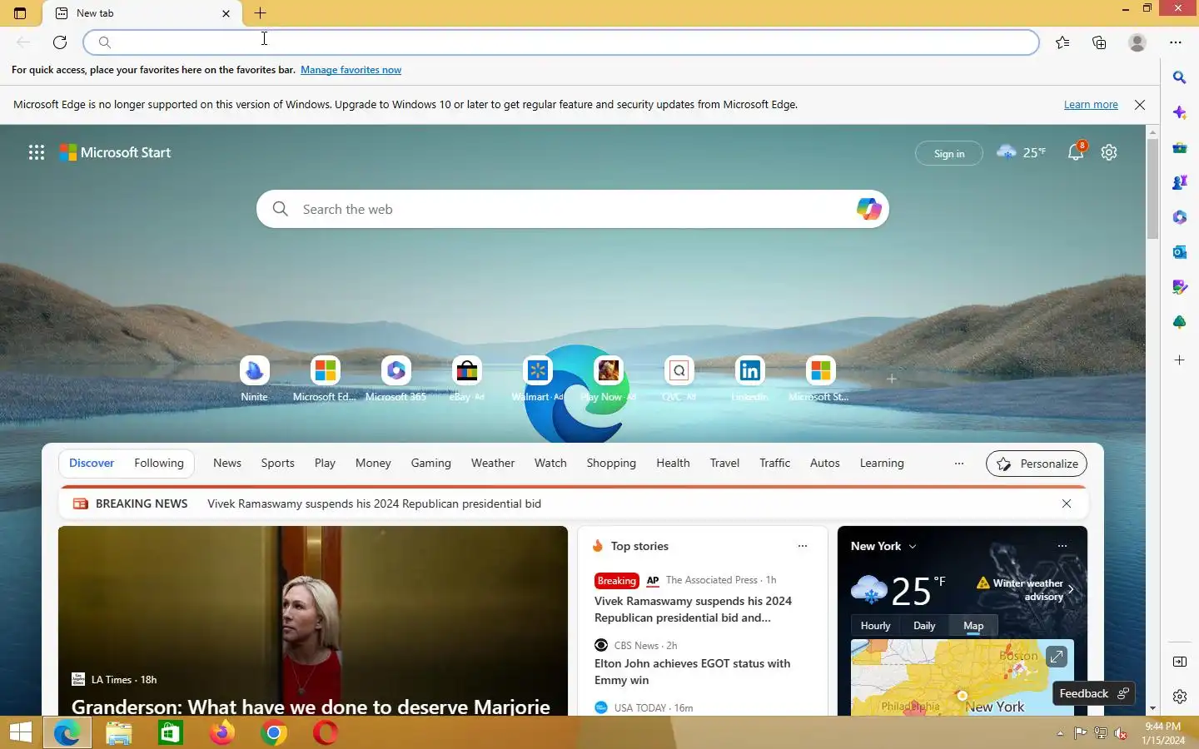Viewport: 1199px width, 749px height.
Task: Open the sidebar Microsoft 365 icon
Action: click(1180, 217)
